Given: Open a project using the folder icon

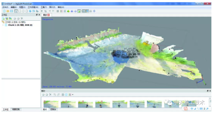Looking at the screenshot, I should 8,11.
